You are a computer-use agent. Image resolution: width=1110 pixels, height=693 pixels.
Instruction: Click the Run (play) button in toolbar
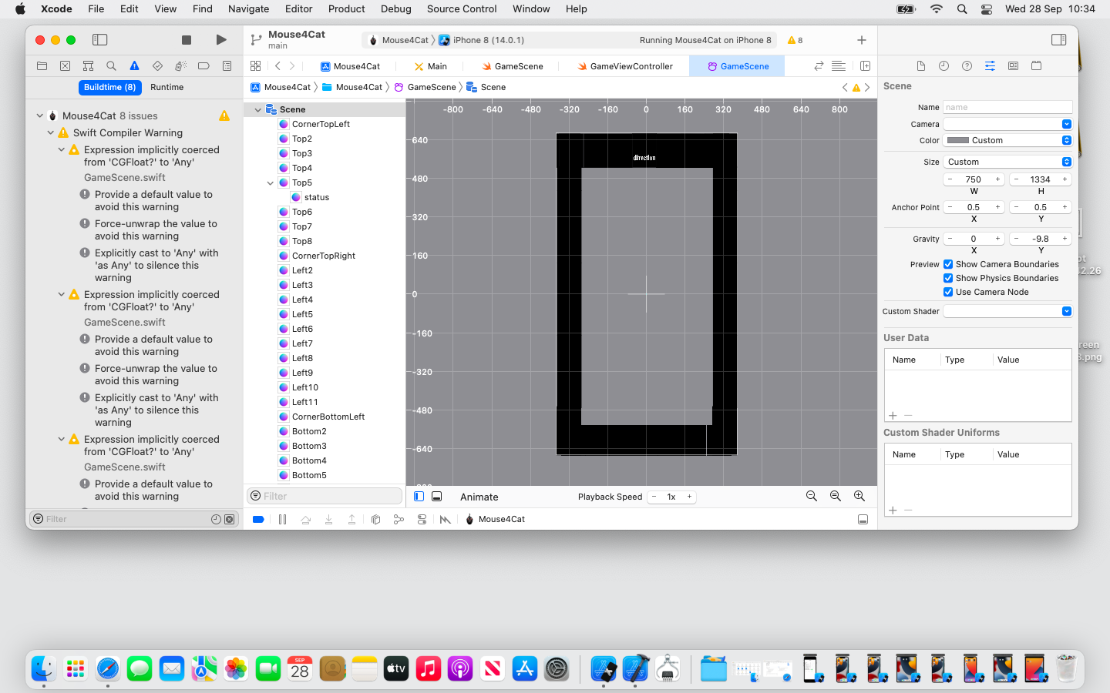point(221,40)
